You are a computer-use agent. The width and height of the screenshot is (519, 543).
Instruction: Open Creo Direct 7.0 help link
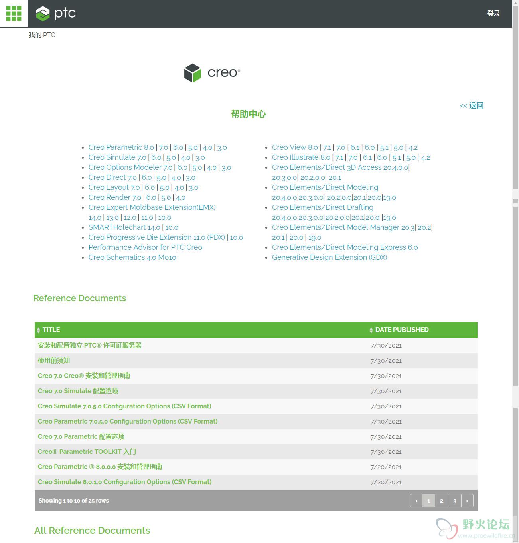pos(112,177)
